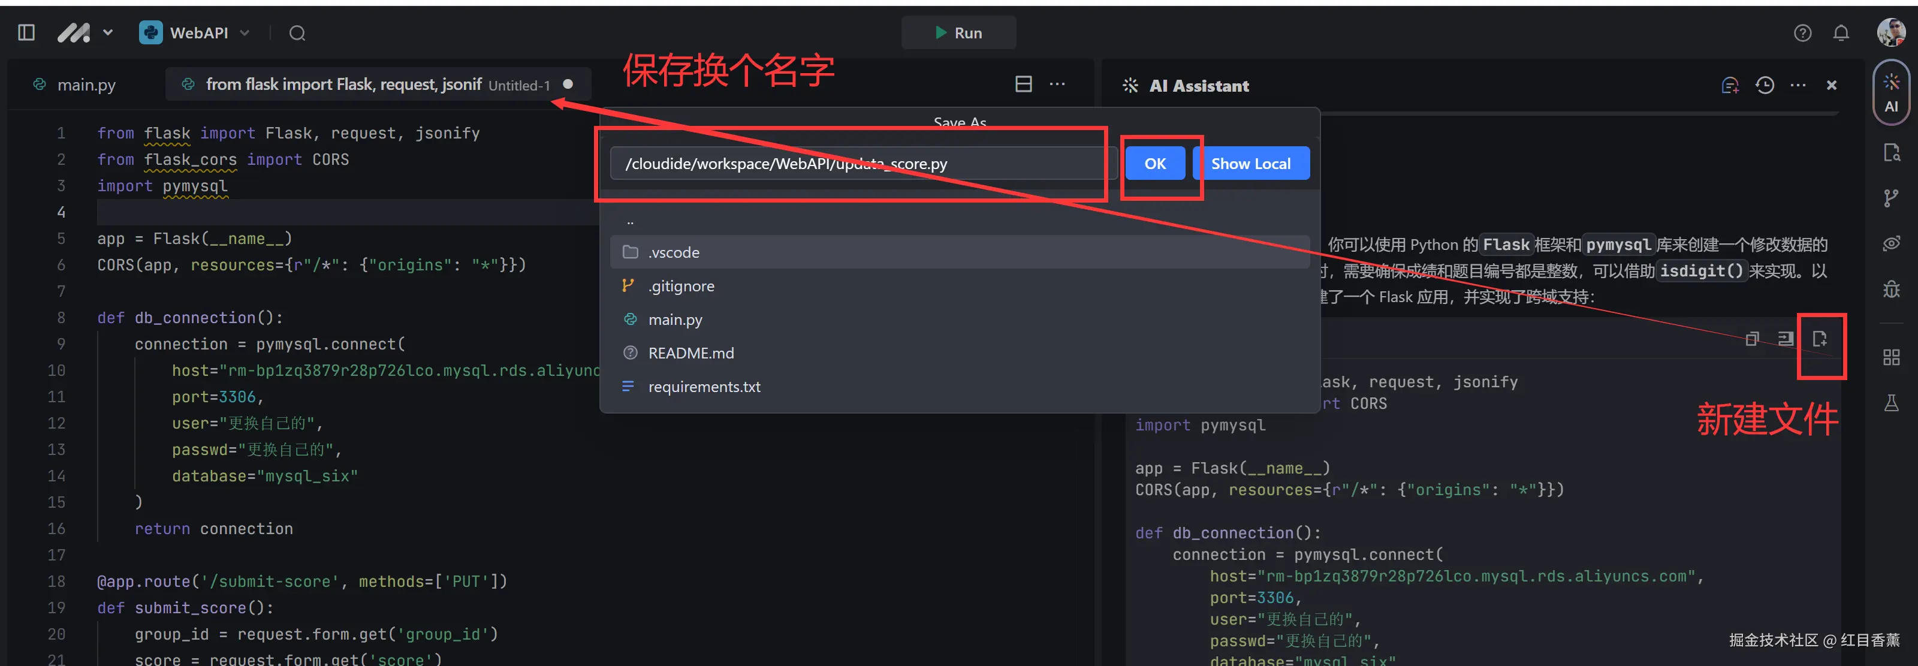Open AI Assistant chat history icon
This screenshot has height=666, width=1918.
(1764, 86)
